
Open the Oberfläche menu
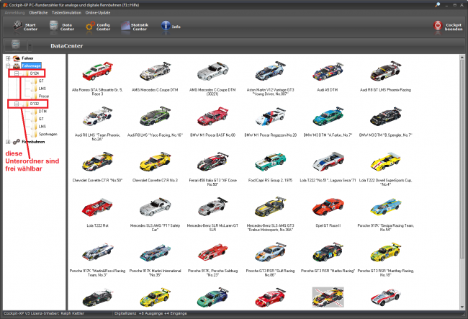coord(38,12)
